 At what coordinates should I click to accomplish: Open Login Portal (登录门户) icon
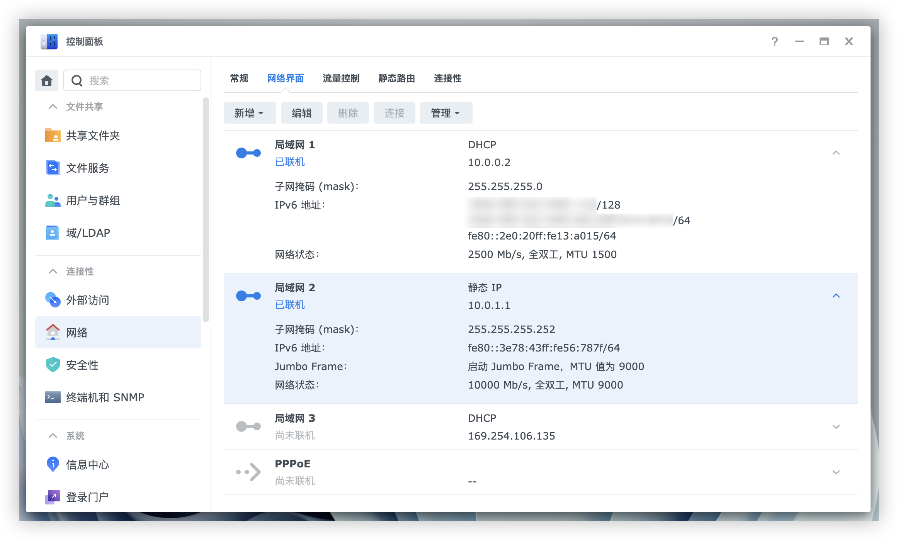click(53, 497)
